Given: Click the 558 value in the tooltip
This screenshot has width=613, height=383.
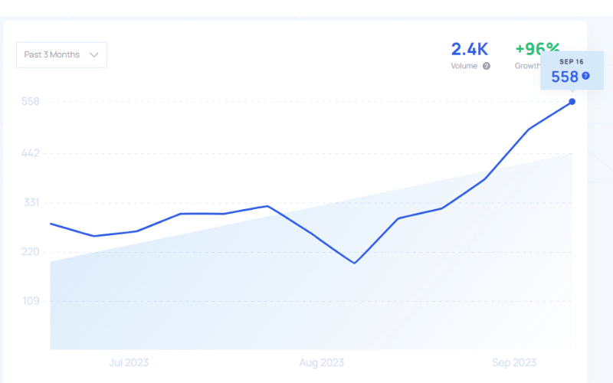Looking at the screenshot, I should [565, 77].
